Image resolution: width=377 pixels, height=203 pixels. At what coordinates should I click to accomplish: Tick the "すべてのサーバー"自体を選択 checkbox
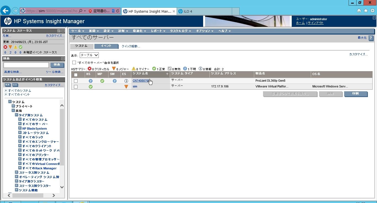[74, 63]
